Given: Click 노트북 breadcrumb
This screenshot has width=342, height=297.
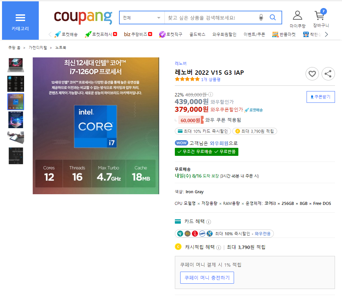Looking at the screenshot, I should click(x=61, y=48).
